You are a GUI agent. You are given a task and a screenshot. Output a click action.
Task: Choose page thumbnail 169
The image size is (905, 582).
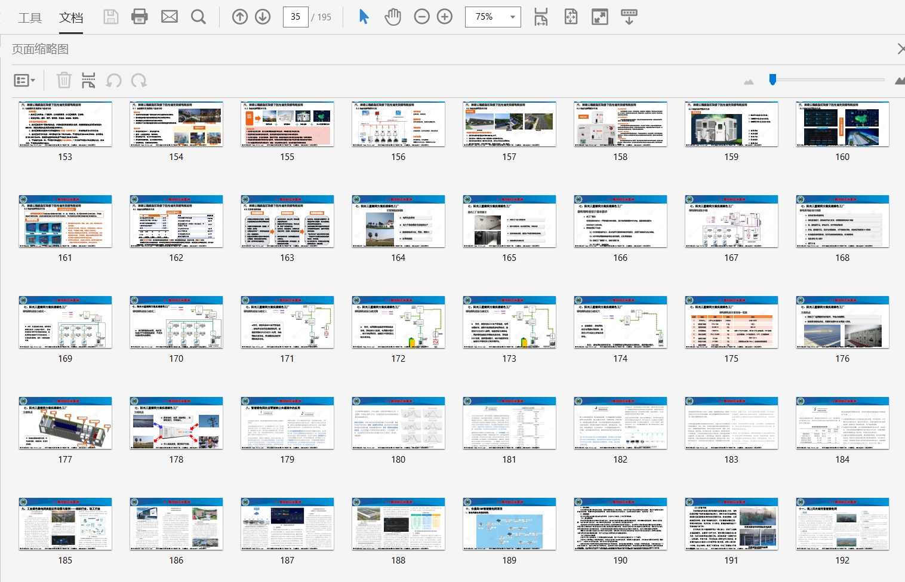click(x=65, y=322)
